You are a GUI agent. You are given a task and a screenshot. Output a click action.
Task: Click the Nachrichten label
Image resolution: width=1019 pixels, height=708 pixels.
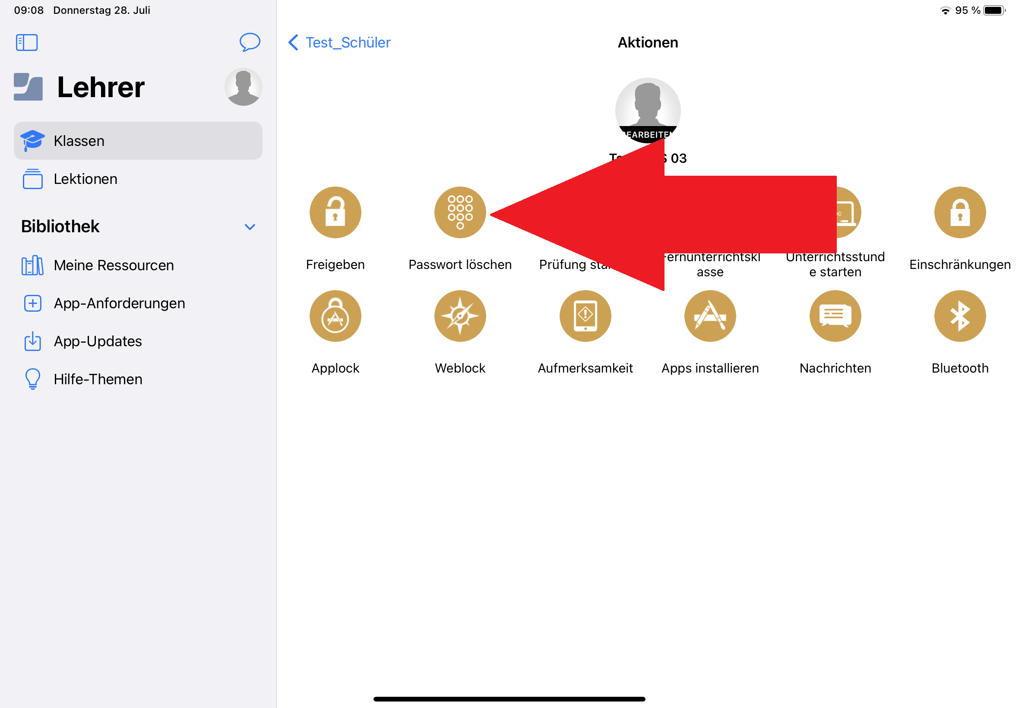click(835, 368)
